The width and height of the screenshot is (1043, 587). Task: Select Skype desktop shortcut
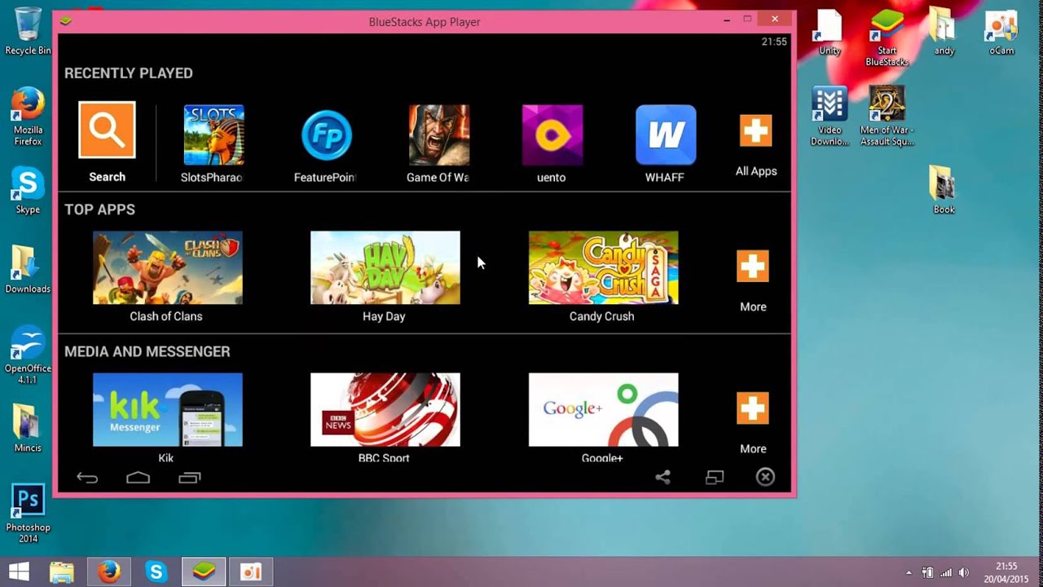(28, 190)
